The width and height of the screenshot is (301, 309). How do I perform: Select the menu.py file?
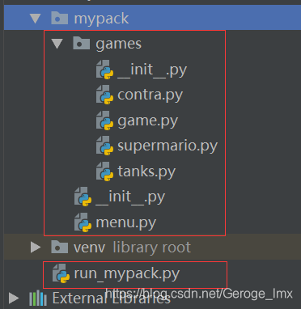[x=126, y=222]
